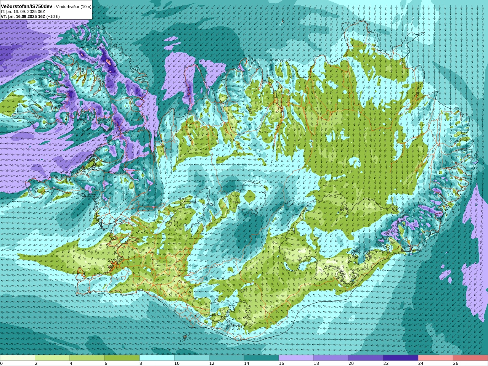Select the salmon above-26 legend swatch

[x=470, y=358]
